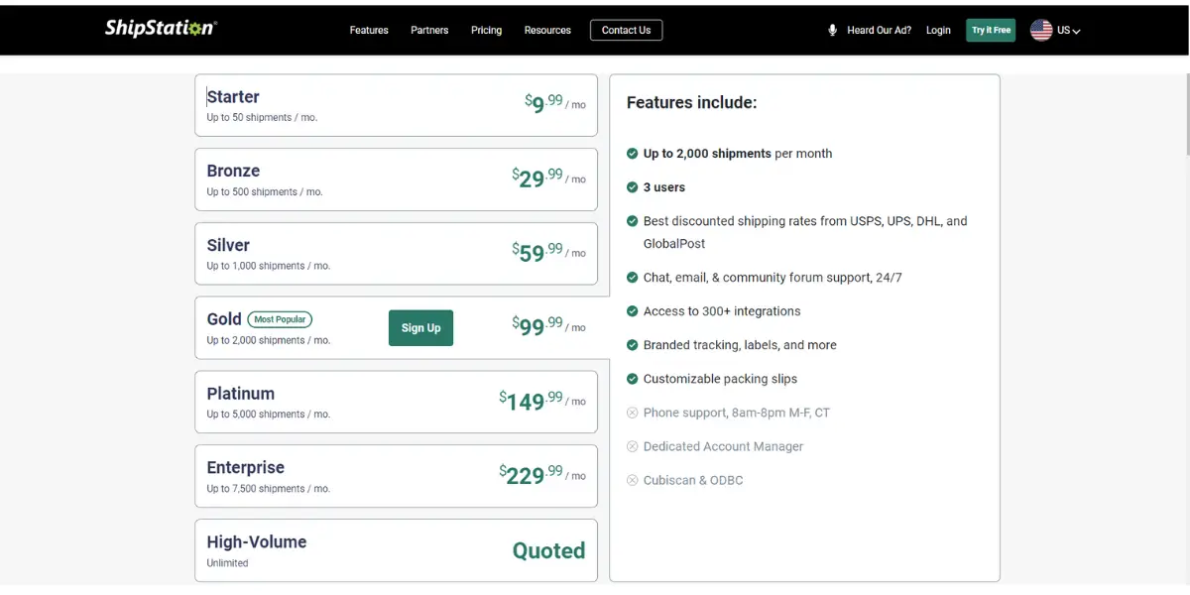
Task: Click the Contact Us button
Action: [626, 30]
